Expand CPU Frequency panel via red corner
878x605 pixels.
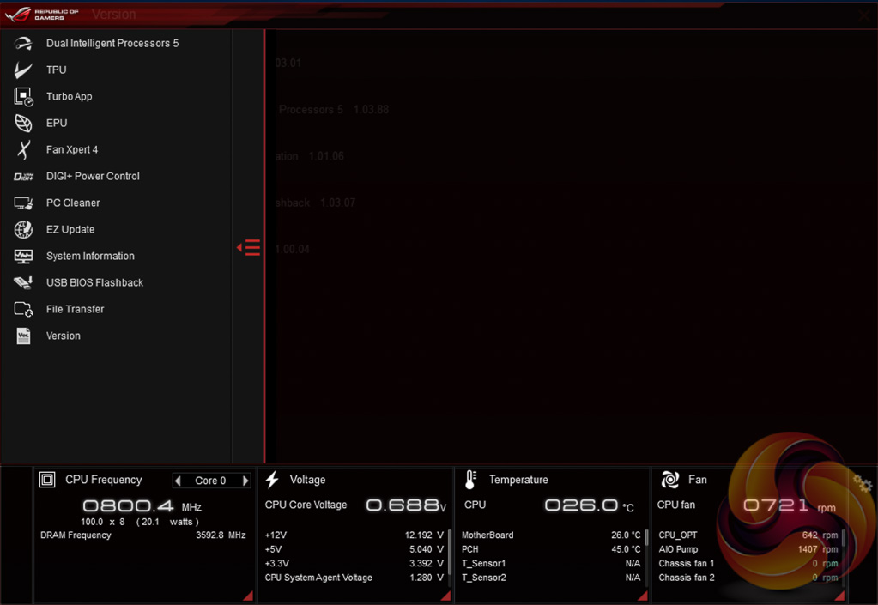coord(248,596)
